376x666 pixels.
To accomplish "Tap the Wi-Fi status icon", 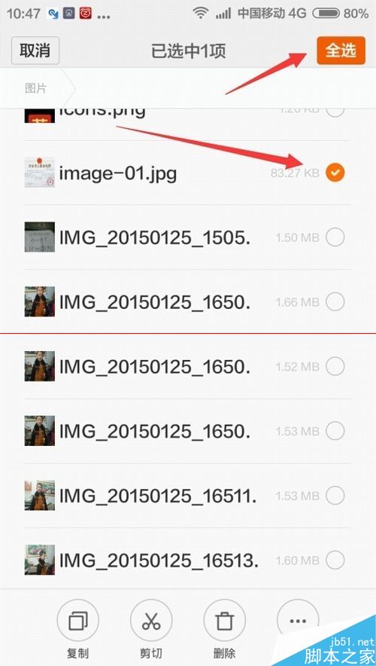I will (x=201, y=13).
